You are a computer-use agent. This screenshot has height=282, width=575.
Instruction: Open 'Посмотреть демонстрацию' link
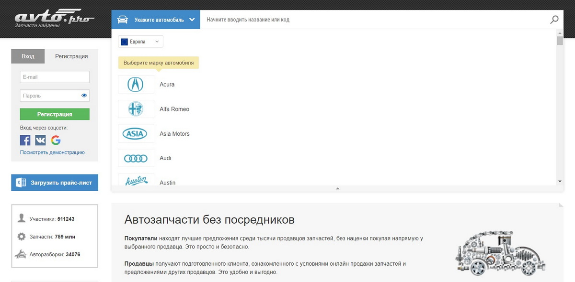(52, 152)
